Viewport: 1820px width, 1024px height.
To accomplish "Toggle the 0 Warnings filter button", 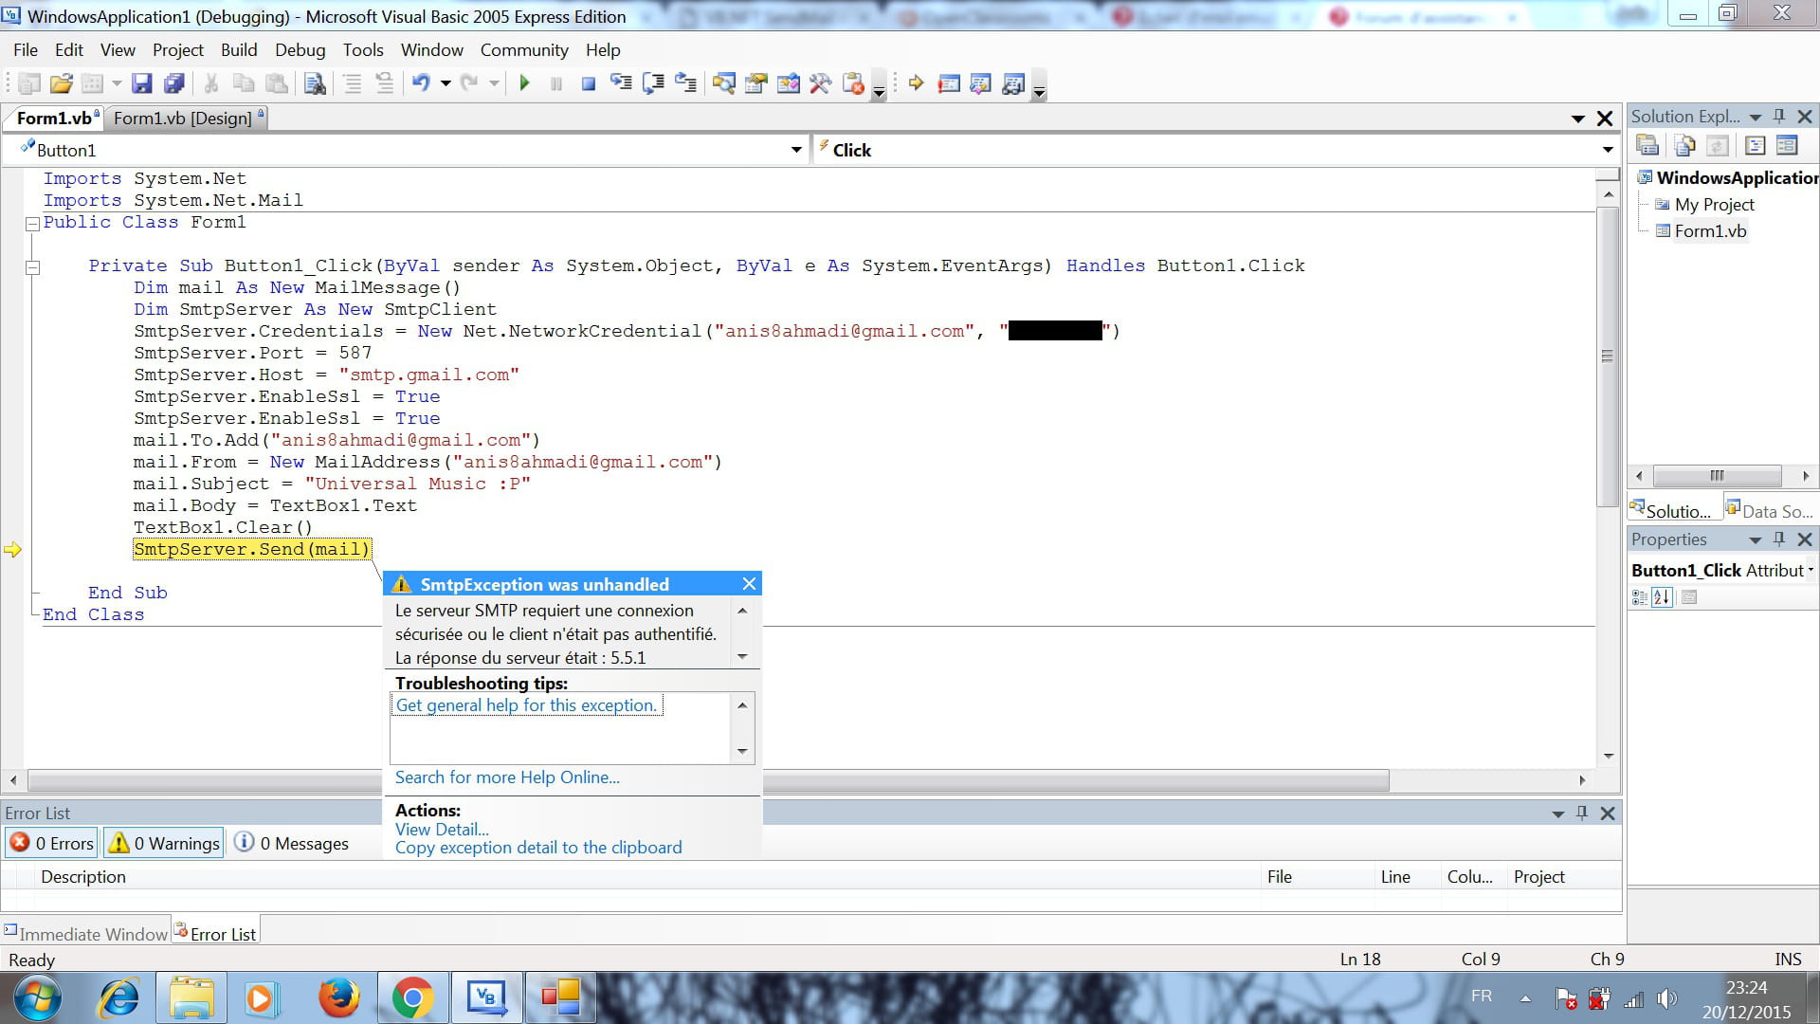I will click(x=164, y=843).
